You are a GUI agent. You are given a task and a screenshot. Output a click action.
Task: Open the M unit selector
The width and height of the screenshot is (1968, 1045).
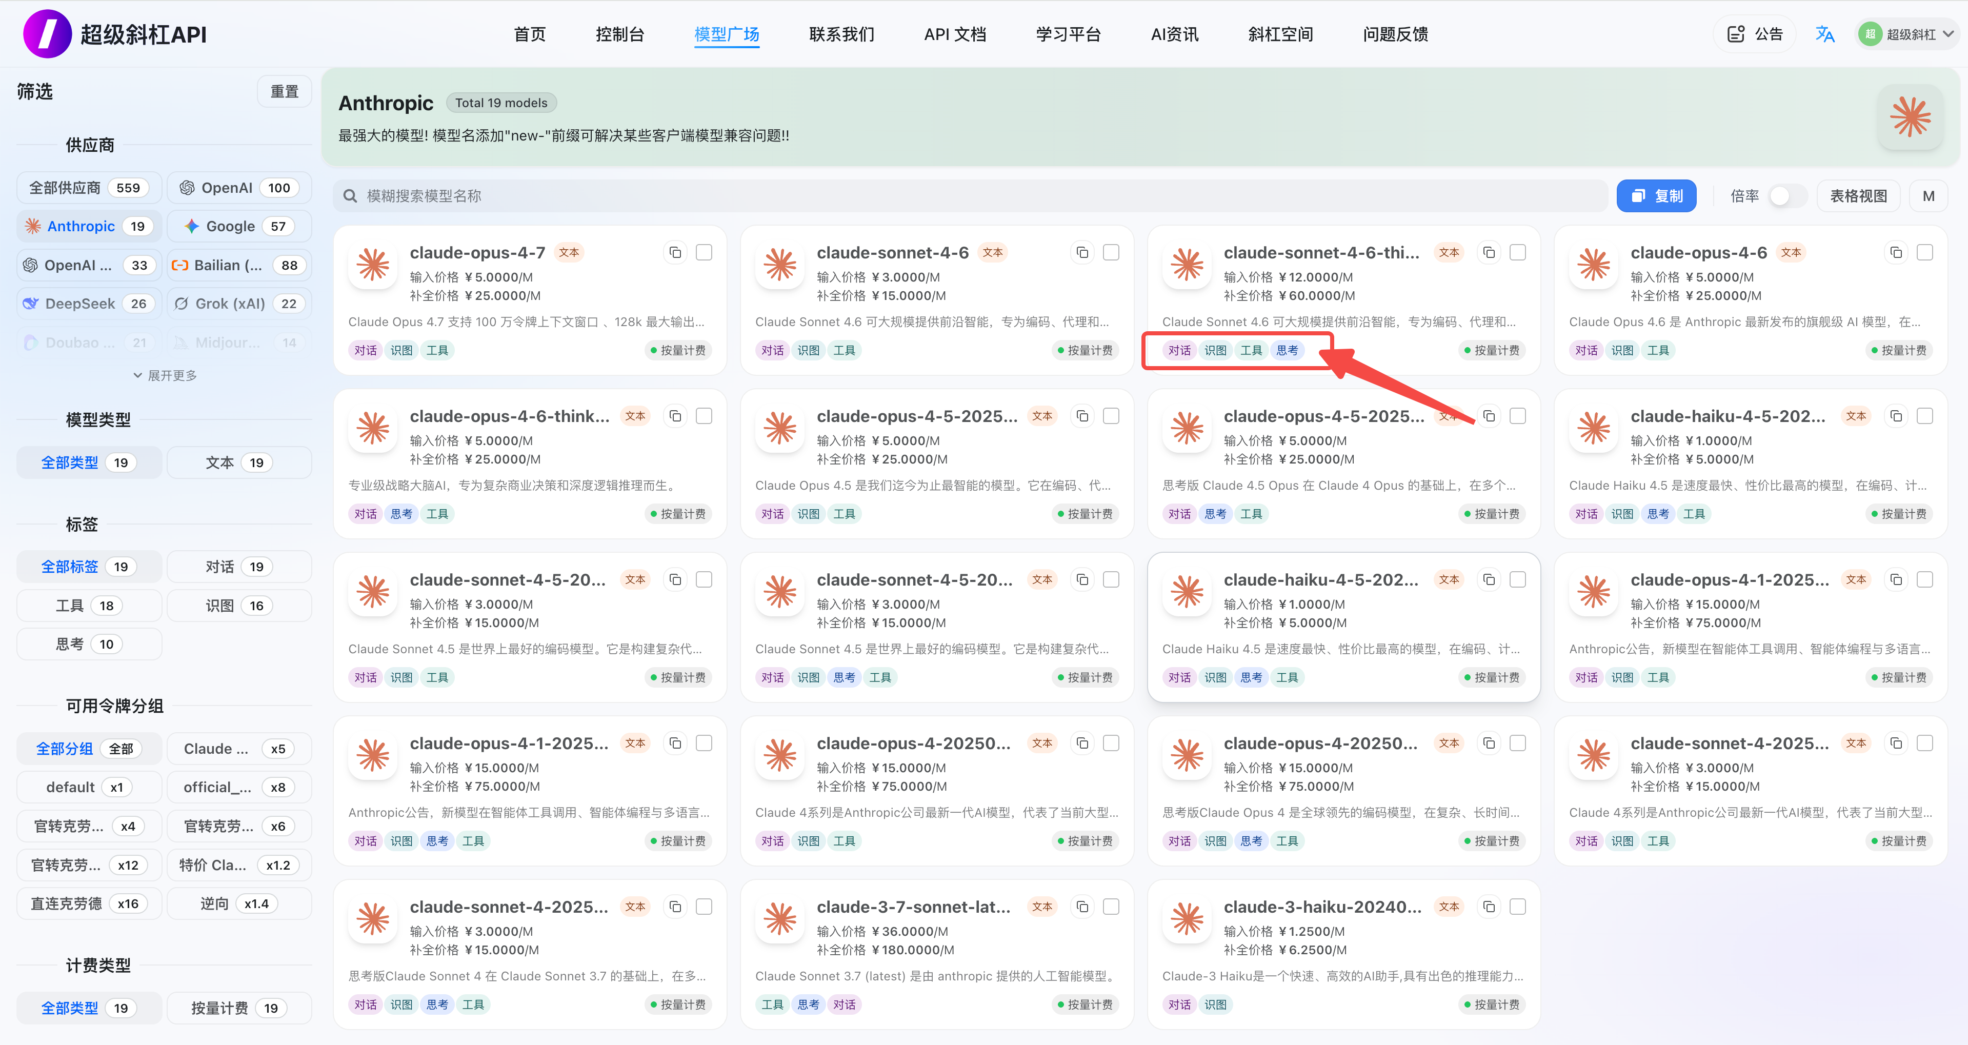click(1927, 196)
